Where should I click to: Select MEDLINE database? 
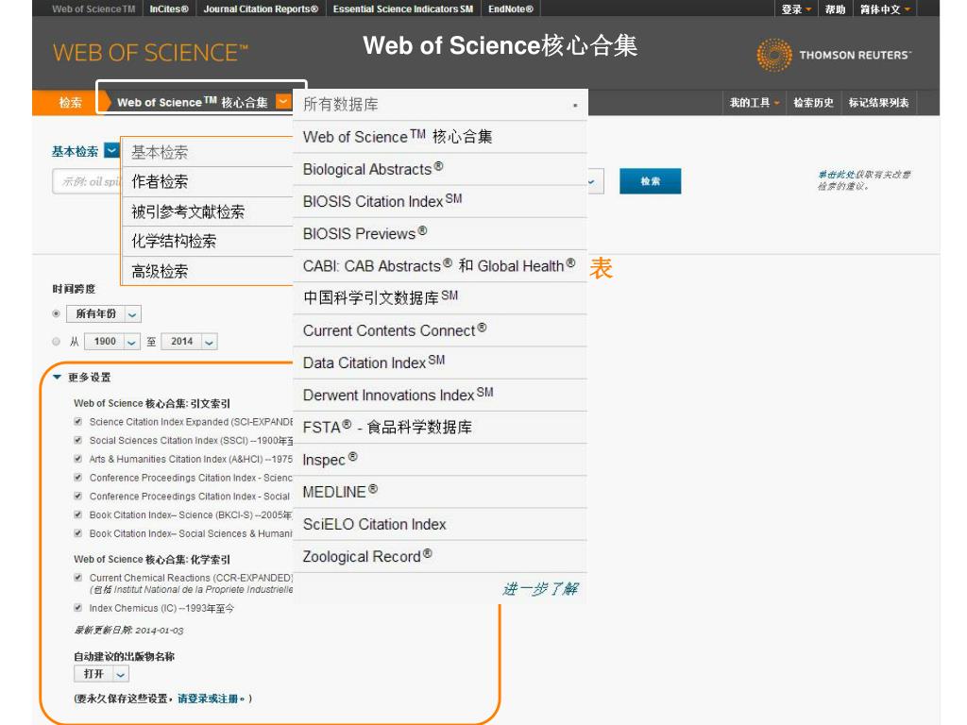440,492
